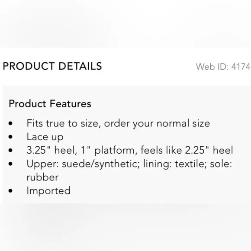Click the Product Features subheading
The height and width of the screenshot is (251, 251).
tap(50, 103)
